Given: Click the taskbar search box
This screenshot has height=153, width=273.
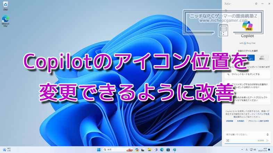Looking at the screenshot, I should [x=118, y=150].
